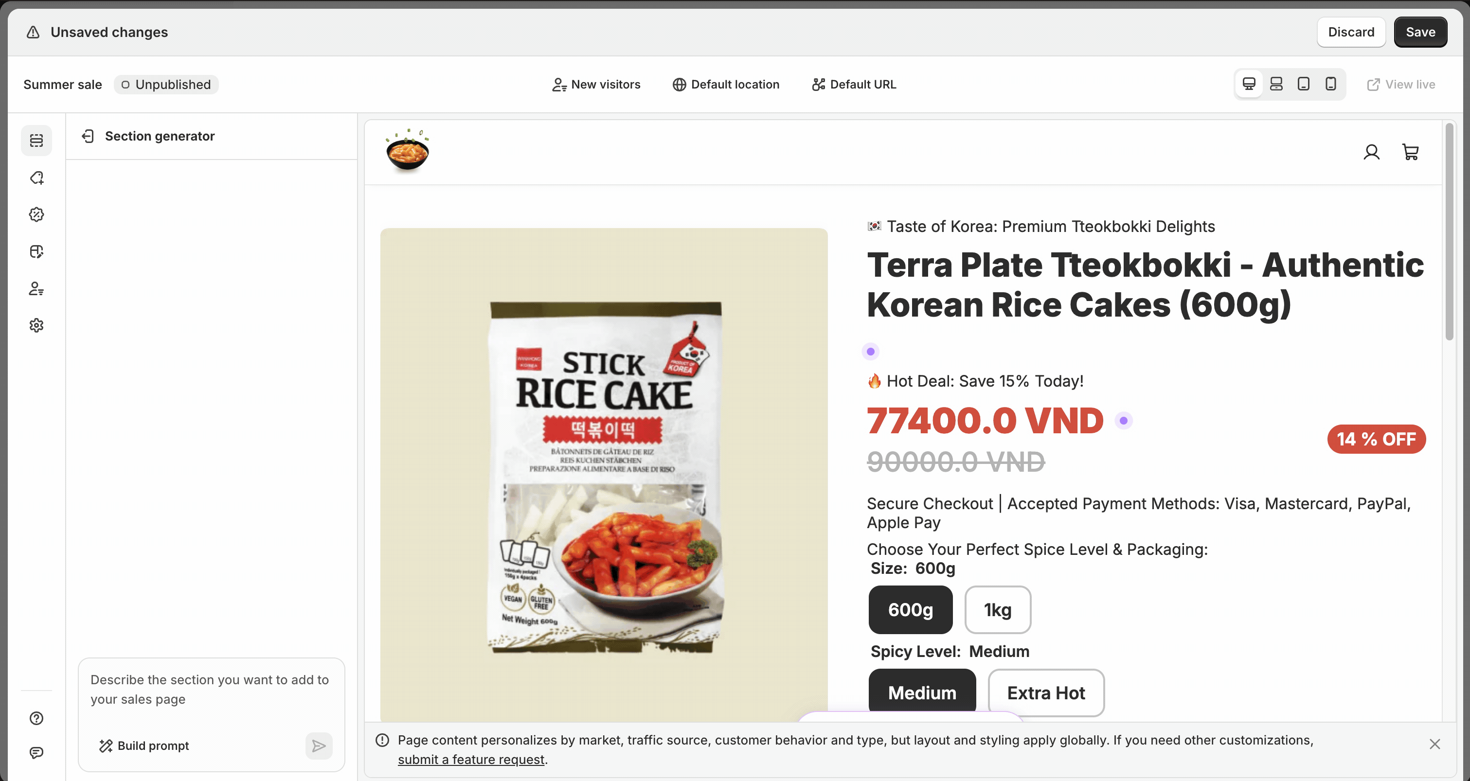
Task: Open the Default URL selector
Action: [x=854, y=85]
